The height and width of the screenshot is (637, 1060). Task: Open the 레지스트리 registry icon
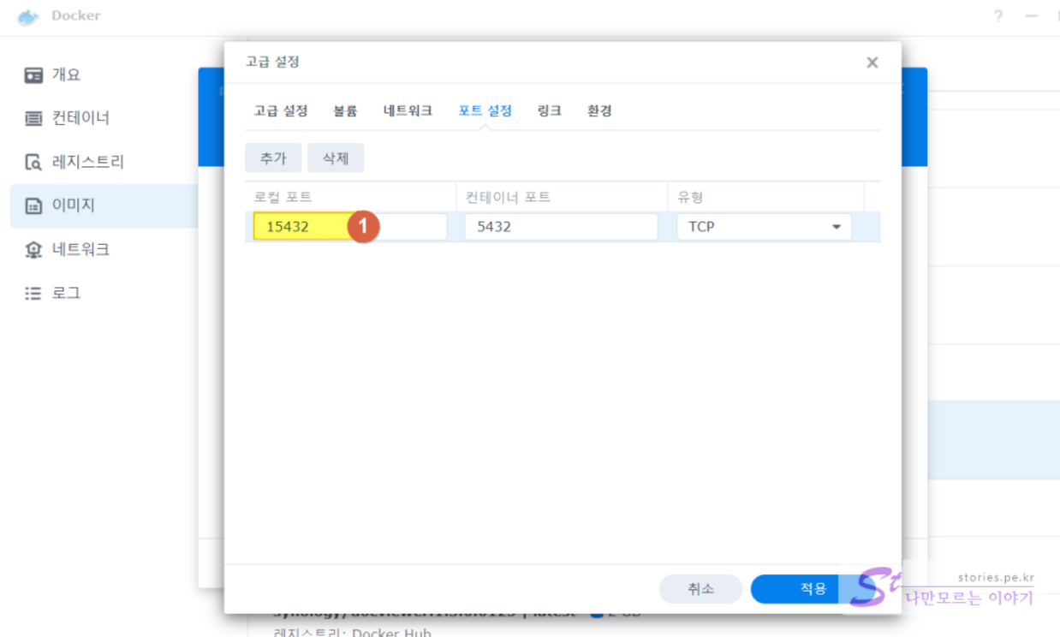point(33,163)
